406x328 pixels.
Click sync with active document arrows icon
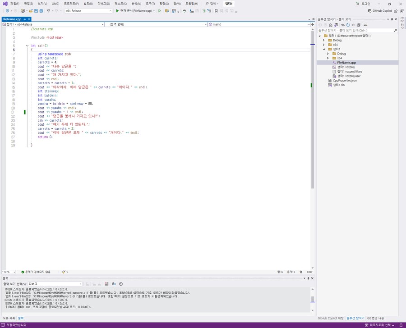pos(343,25)
